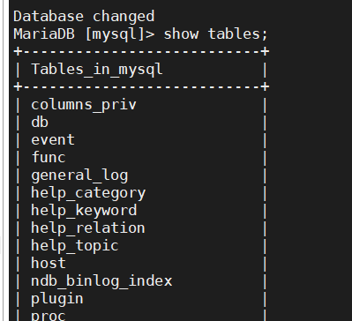Screen dimensions: 352x321
Task: Select the help_topic table name
Action: 75,246
